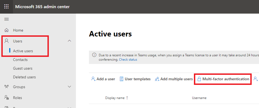
Task: Click the Active users page heading
Action: (110, 34)
